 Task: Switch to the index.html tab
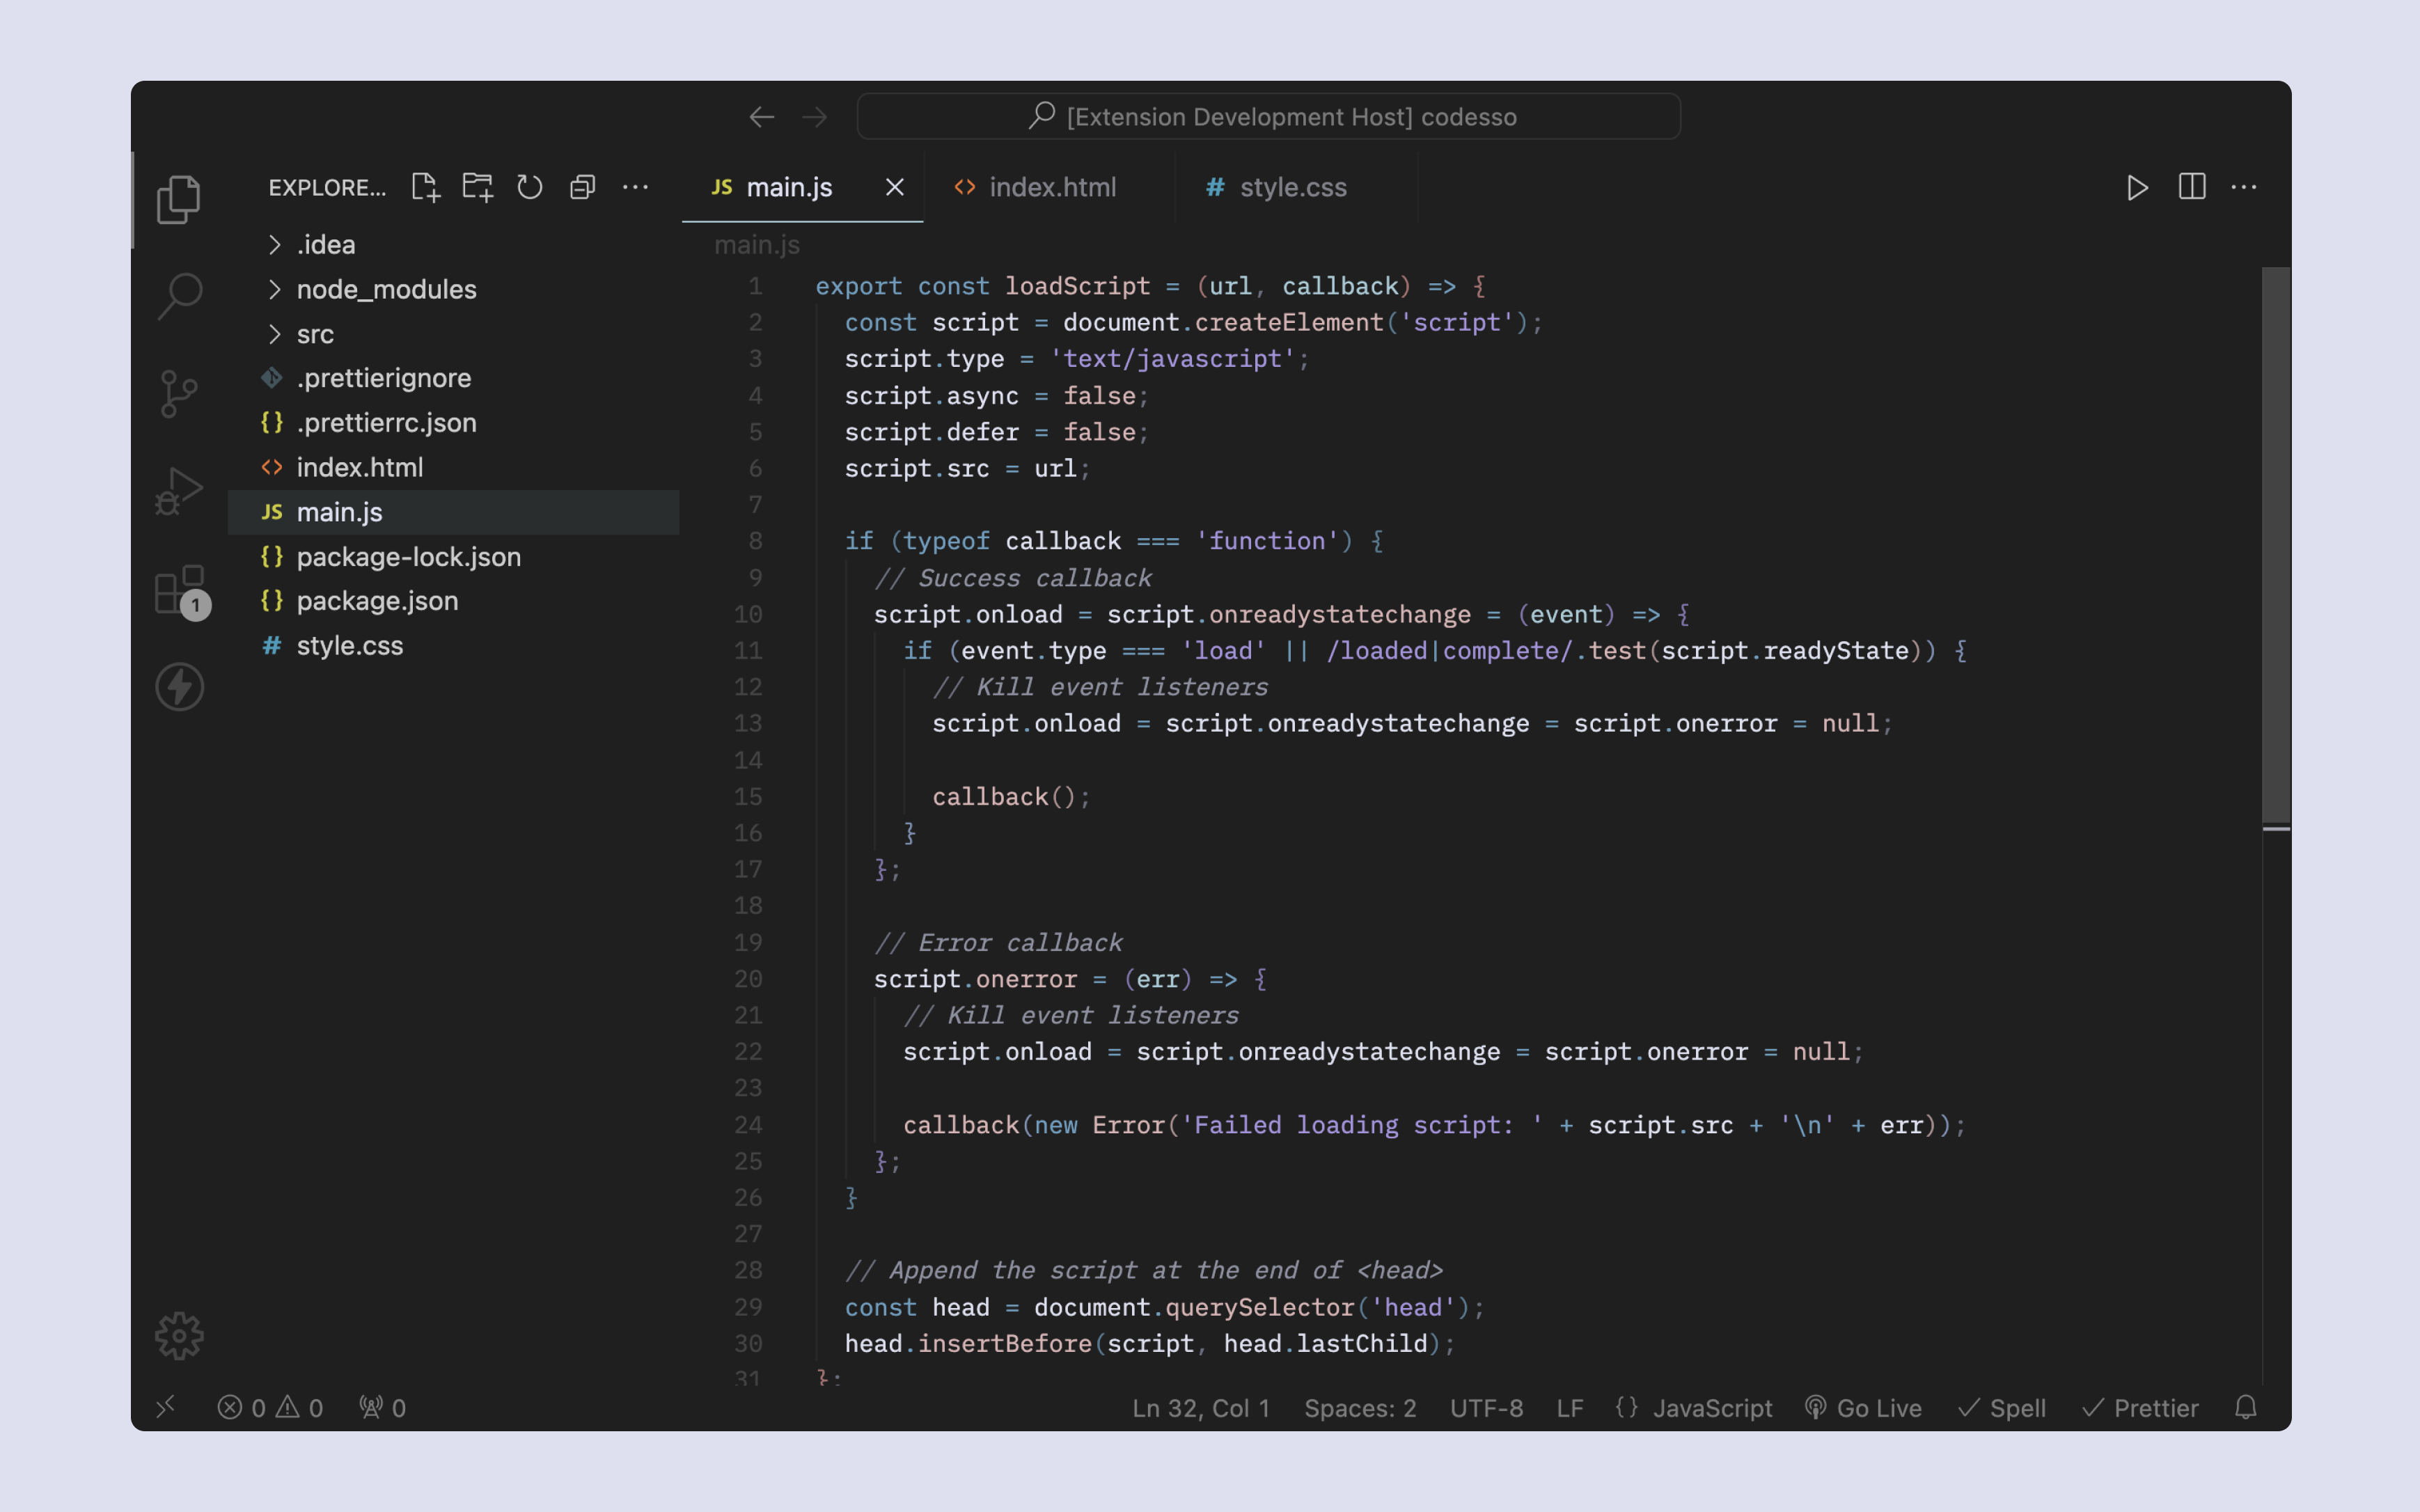1038,187
